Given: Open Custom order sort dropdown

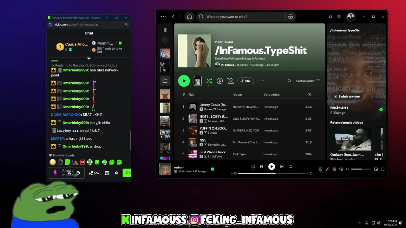Looking at the screenshot, I should pyautogui.click(x=308, y=81).
